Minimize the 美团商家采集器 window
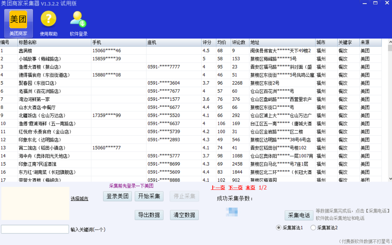The image size is (392, 245). pos(365,3)
